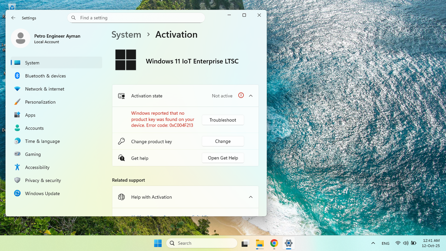Screen dimensions: 446x251
Task: Open the Apps settings page
Action: pos(56,115)
